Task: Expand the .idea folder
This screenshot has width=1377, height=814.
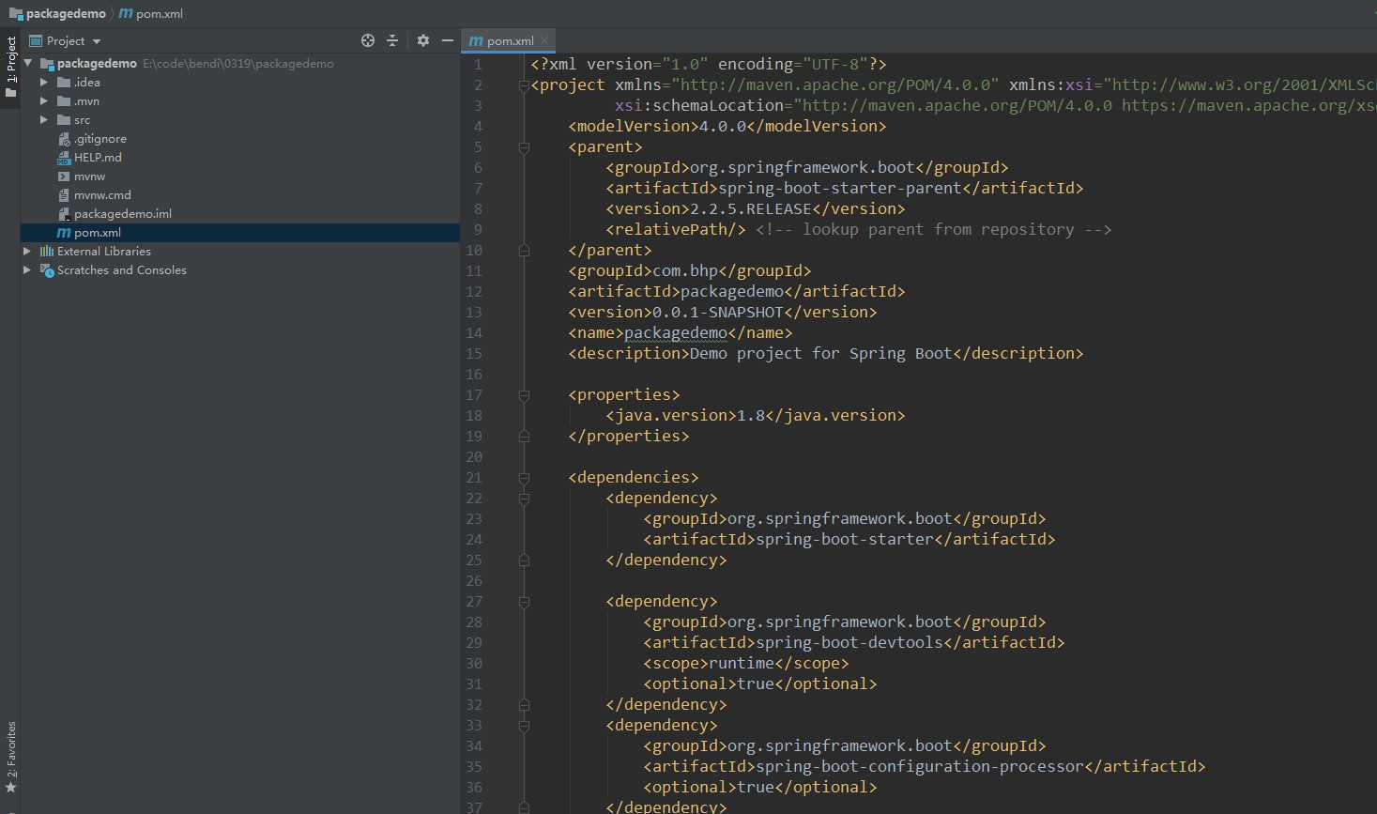Action: (44, 82)
